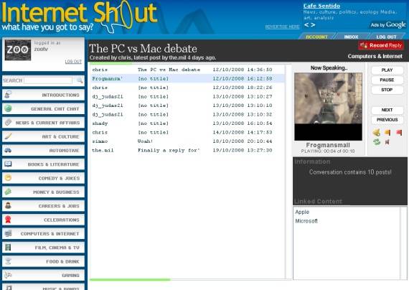Open the Automotive category with car icon

tap(43, 150)
